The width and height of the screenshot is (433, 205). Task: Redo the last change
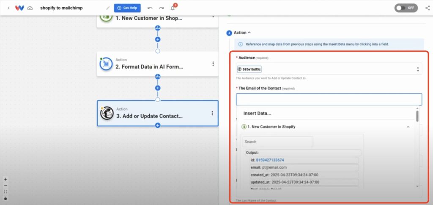click(161, 8)
